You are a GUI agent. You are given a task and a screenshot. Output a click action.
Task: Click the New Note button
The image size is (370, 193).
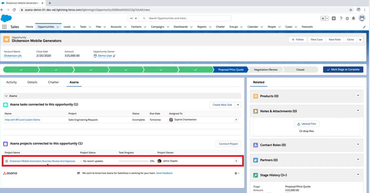[334, 40]
